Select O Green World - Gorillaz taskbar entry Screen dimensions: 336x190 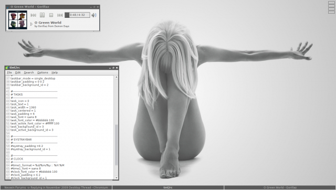coord(280,188)
